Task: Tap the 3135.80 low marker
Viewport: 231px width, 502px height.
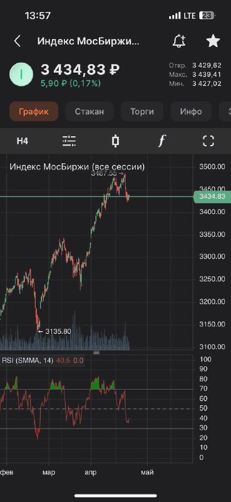Action: click(54, 331)
